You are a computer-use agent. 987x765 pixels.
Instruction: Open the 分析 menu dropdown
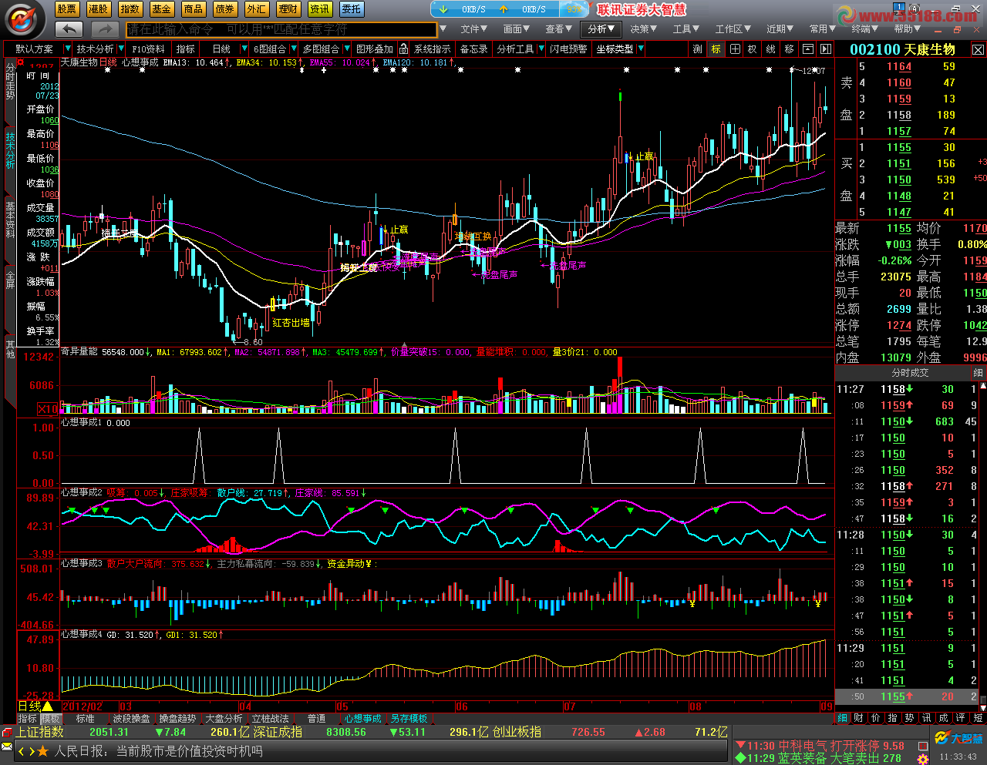click(x=601, y=29)
